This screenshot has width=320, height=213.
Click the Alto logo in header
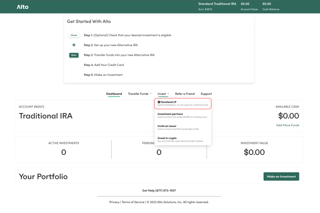click(22, 7)
